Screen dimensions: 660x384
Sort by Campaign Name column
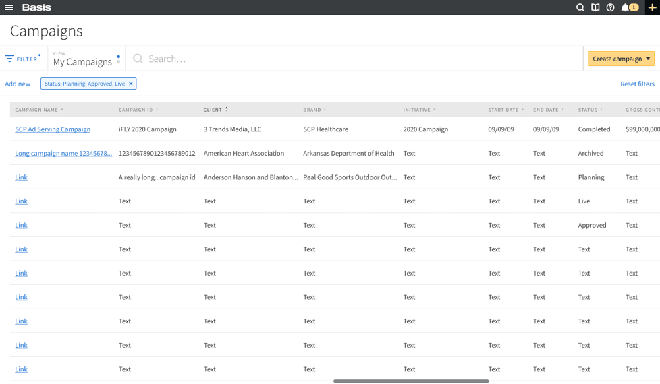39,110
